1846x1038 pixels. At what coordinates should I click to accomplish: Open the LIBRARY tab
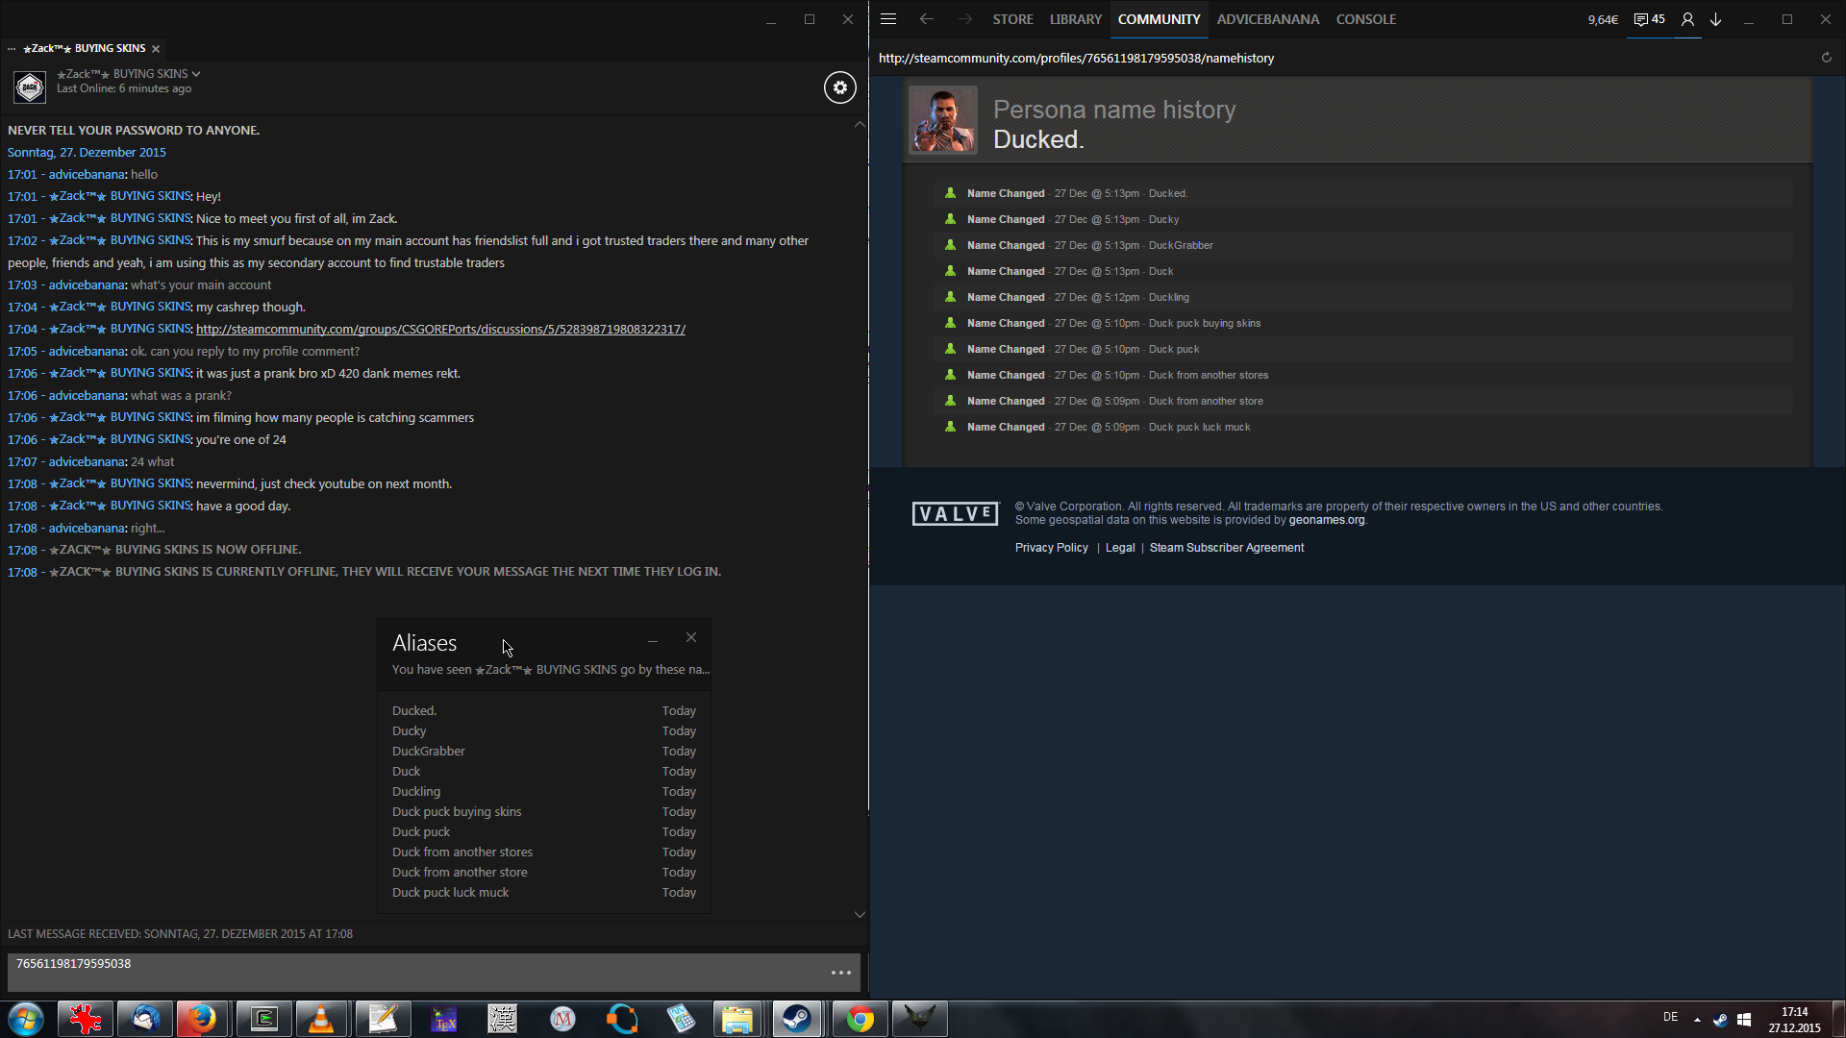1075,19
